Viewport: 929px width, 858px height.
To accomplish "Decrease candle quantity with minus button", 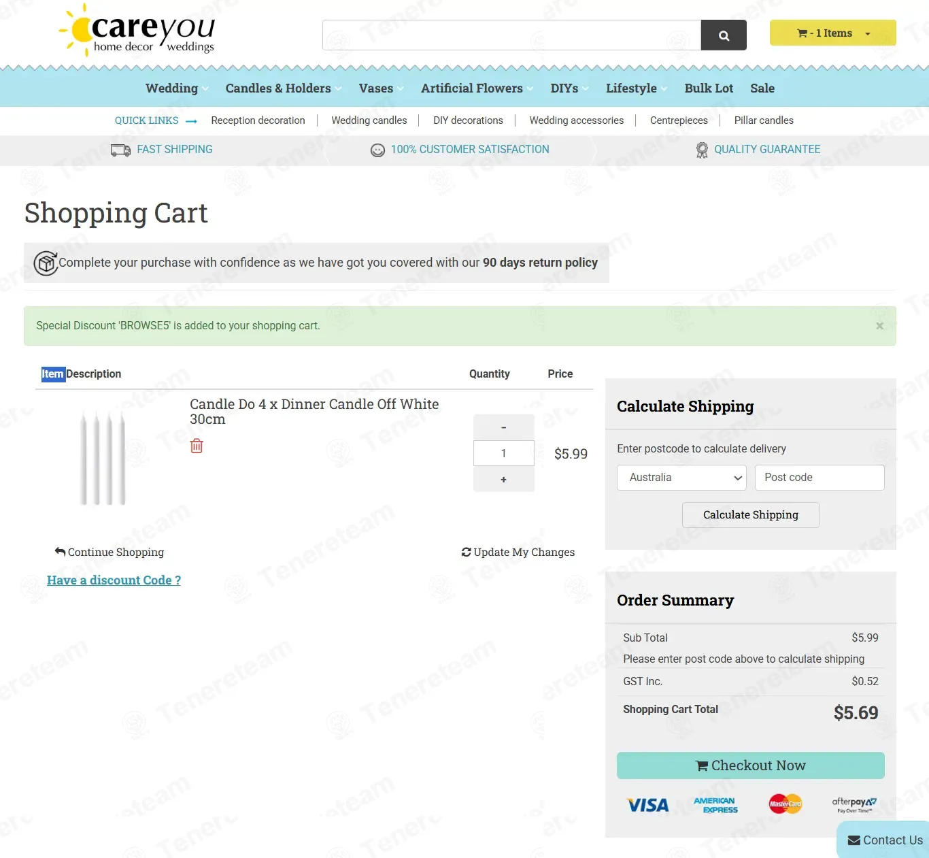I will [x=503, y=427].
